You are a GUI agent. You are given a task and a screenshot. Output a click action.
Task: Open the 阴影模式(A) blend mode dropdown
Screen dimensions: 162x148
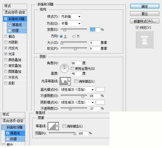tap(77, 102)
